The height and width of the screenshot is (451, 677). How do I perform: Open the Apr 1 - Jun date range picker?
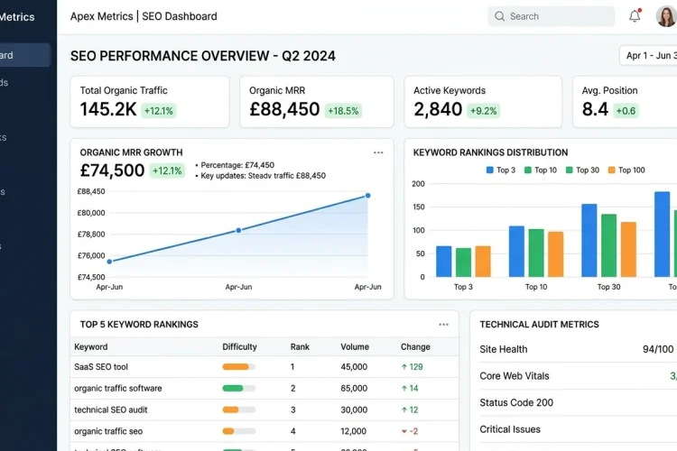(x=648, y=56)
